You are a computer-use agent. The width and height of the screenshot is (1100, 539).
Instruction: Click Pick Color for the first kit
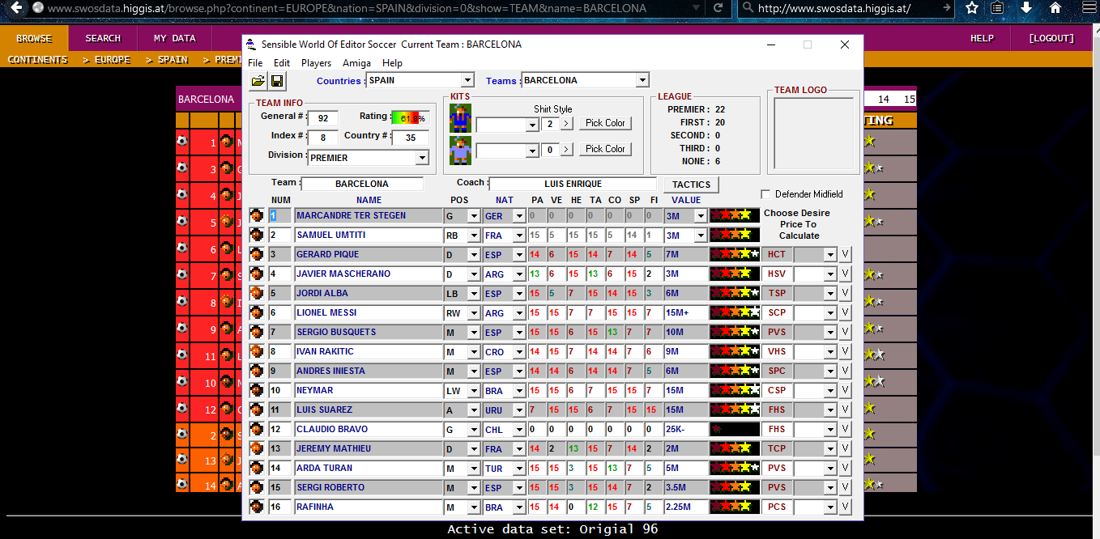coord(605,123)
